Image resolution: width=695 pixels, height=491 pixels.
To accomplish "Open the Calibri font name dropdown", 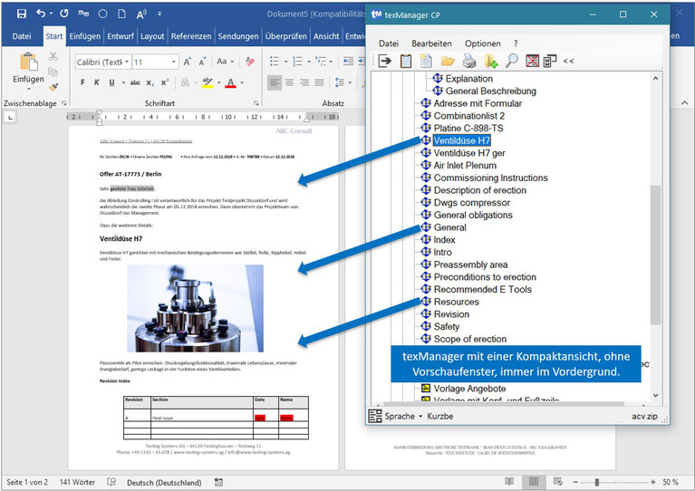I will coord(126,62).
